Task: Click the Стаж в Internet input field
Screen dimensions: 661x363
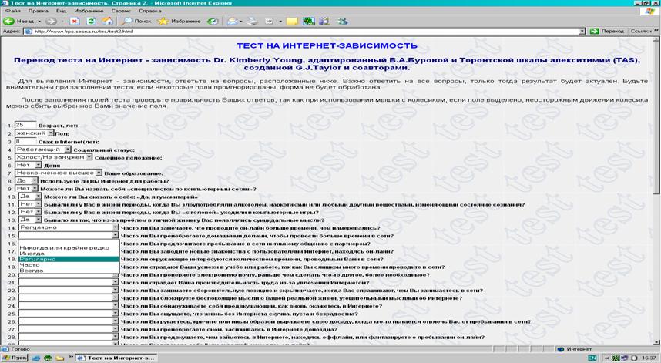Action: pos(25,141)
